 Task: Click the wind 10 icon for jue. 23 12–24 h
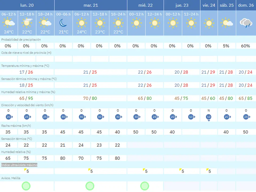(x=192, y=117)
